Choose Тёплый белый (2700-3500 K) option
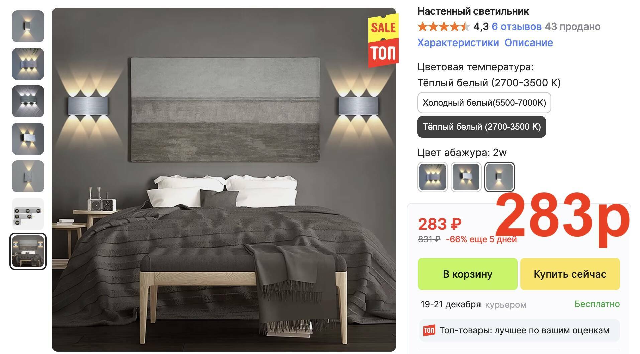The height and width of the screenshot is (354, 640). [482, 127]
